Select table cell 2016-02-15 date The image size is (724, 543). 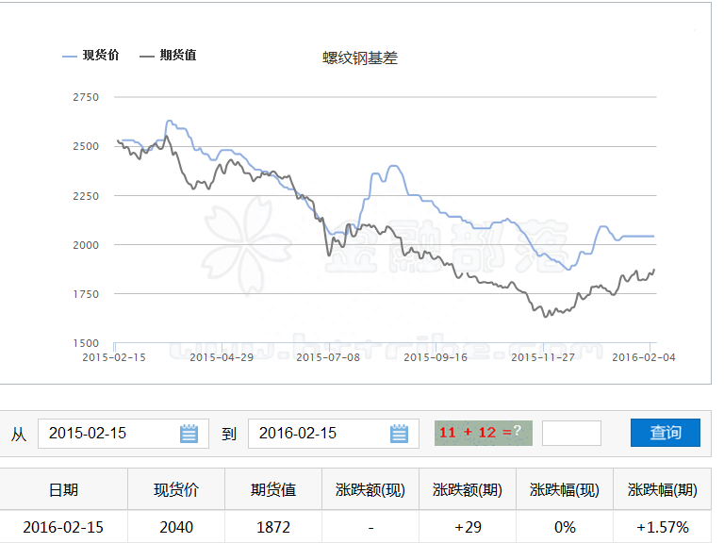(64, 527)
